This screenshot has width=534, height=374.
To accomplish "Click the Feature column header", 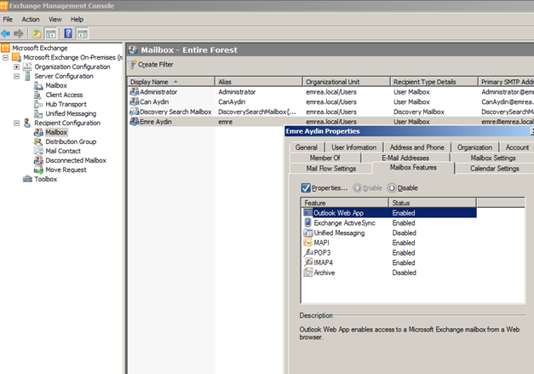I will point(345,203).
